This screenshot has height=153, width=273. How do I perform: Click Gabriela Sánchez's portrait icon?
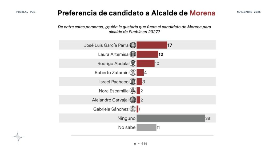point(133,109)
